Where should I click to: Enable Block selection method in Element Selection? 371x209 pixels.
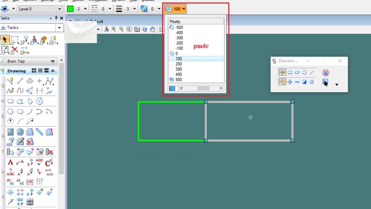pos(290,72)
